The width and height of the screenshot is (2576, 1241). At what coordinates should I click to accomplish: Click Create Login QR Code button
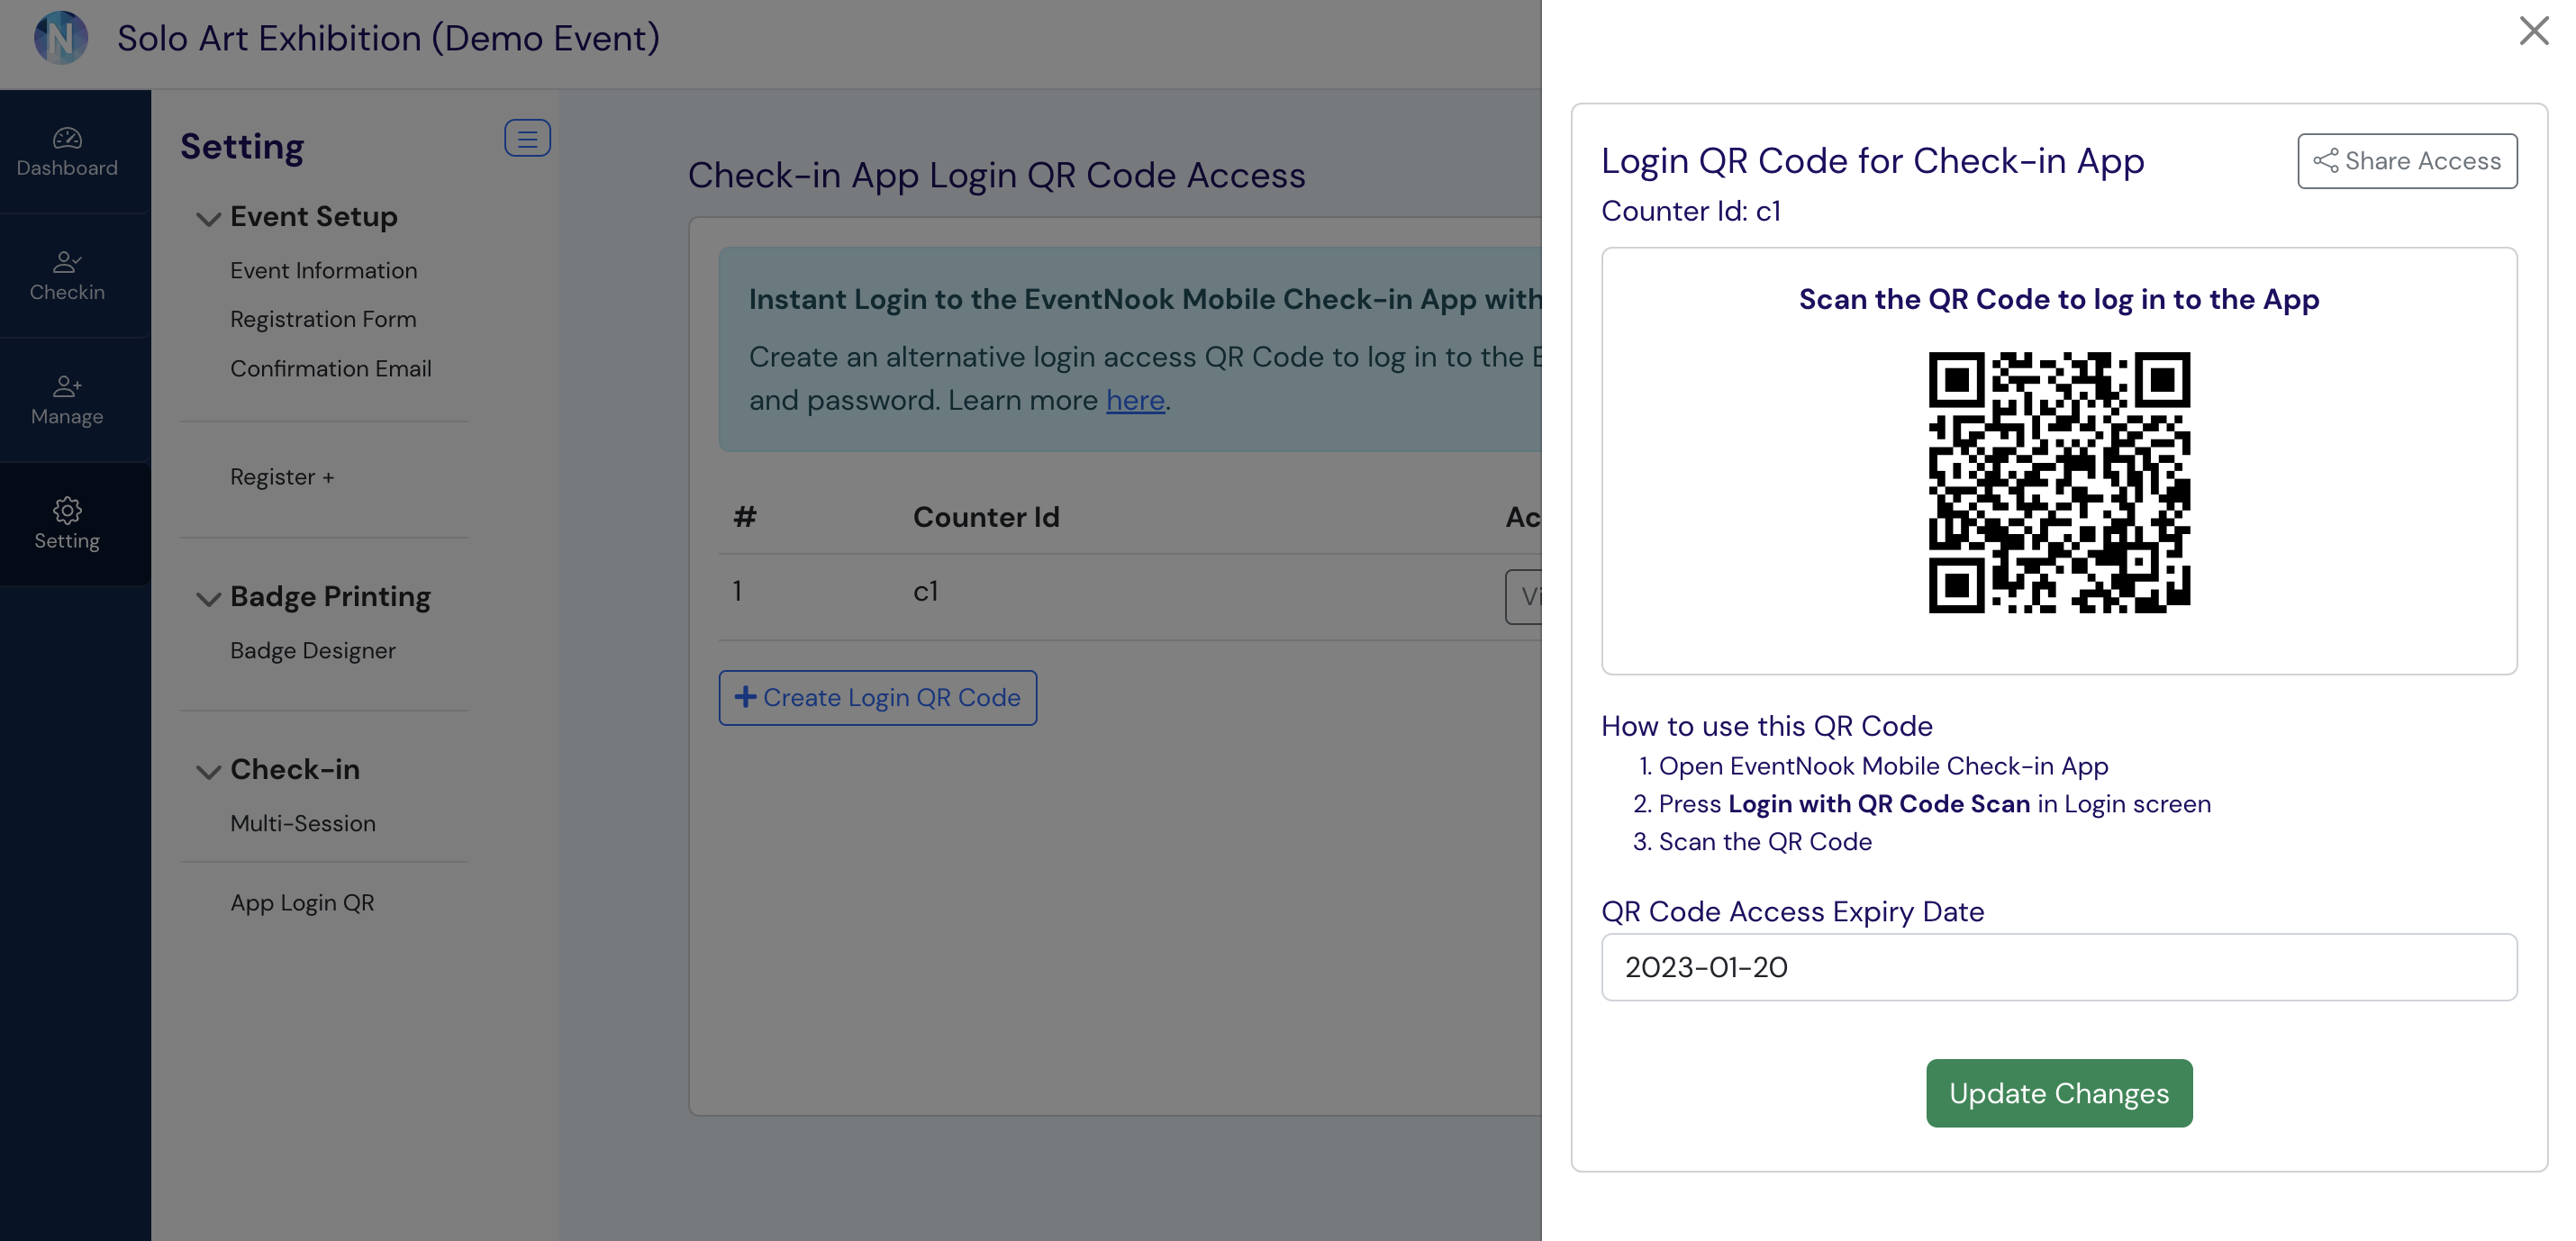coord(877,698)
